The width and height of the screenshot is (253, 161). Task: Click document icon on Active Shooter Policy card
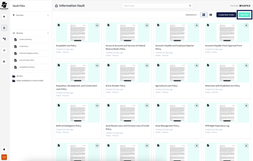(108, 65)
